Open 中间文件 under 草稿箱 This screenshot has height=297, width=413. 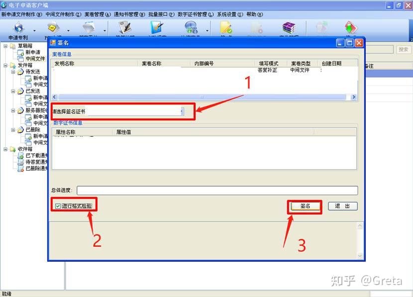point(35,59)
